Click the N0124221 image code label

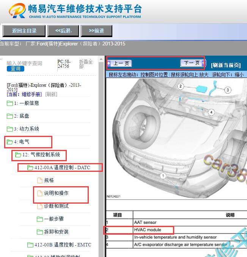(113, 196)
